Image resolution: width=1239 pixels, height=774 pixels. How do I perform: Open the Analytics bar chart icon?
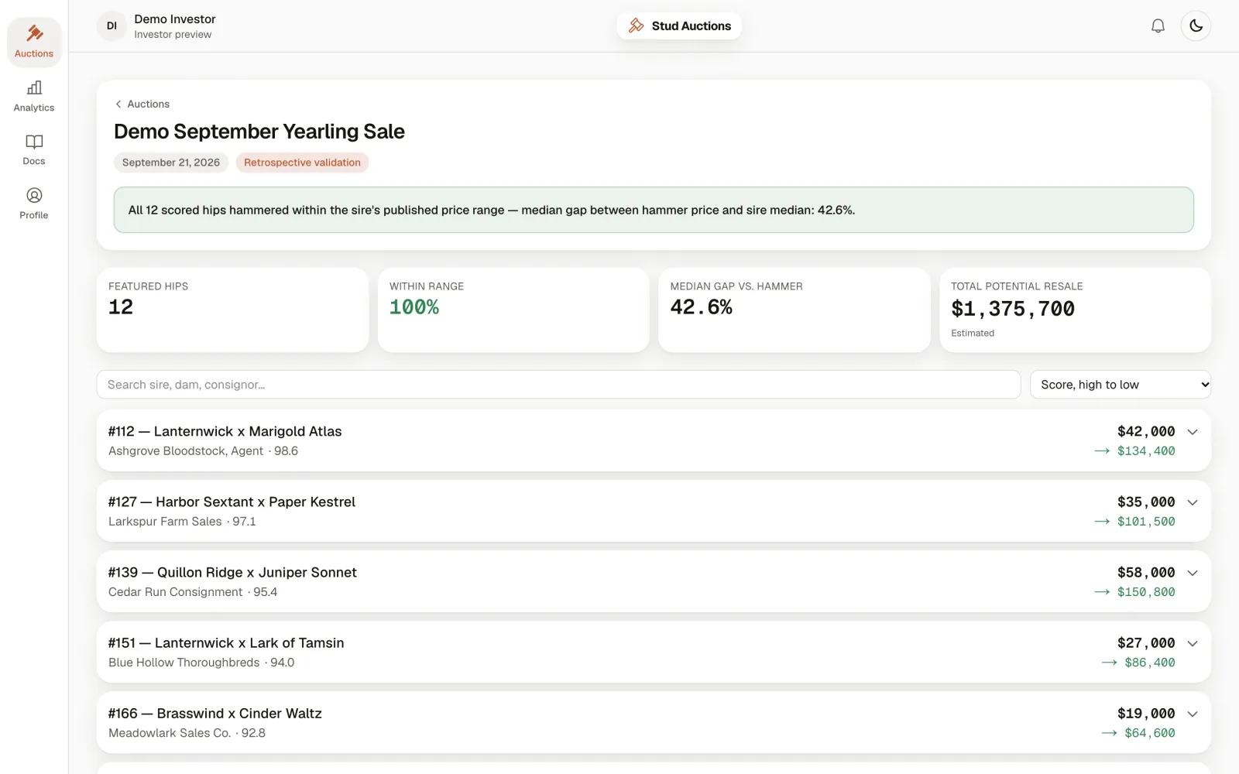pos(34,87)
